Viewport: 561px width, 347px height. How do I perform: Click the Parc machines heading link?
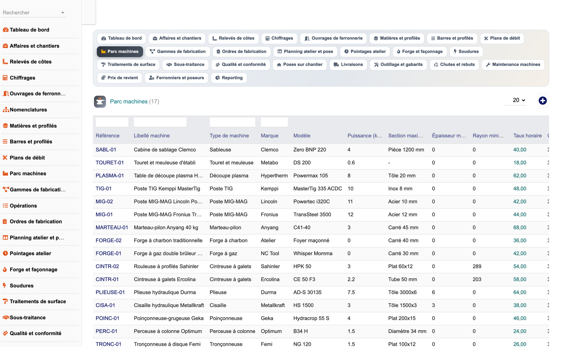point(129,101)
